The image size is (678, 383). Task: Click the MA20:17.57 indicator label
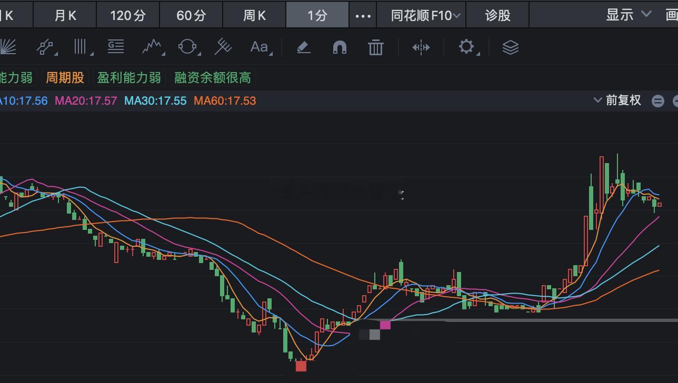point(86,100)
